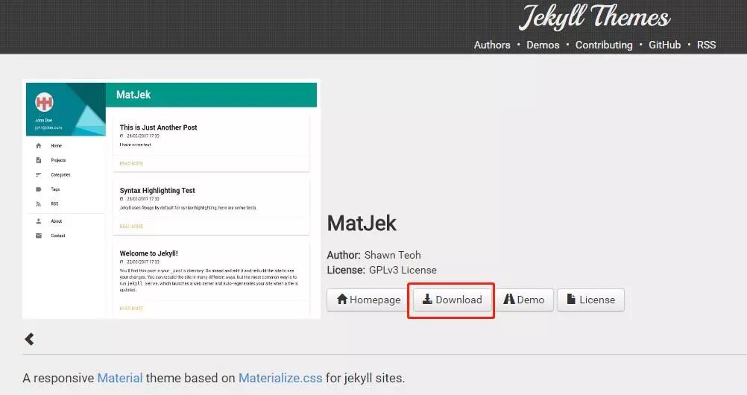Click the Projects icon in preview sidebar
The height and width of the screenshot is (395, 747).
[39, 160]
